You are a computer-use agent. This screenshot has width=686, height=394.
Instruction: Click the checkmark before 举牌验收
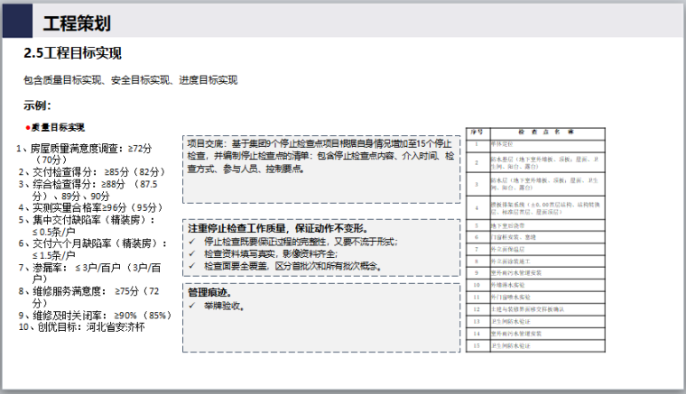point(194,306)
